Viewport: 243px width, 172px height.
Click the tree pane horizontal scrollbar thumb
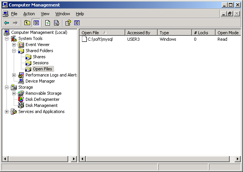click(38, 159)
